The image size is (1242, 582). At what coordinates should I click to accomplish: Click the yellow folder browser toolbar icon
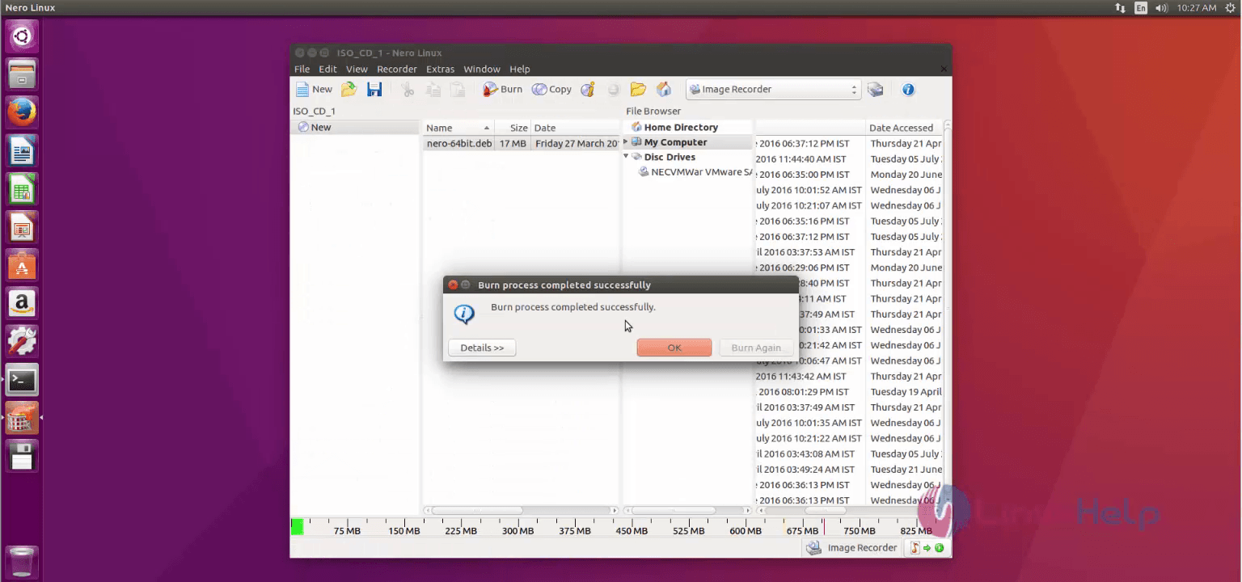[x=638, y=90]
